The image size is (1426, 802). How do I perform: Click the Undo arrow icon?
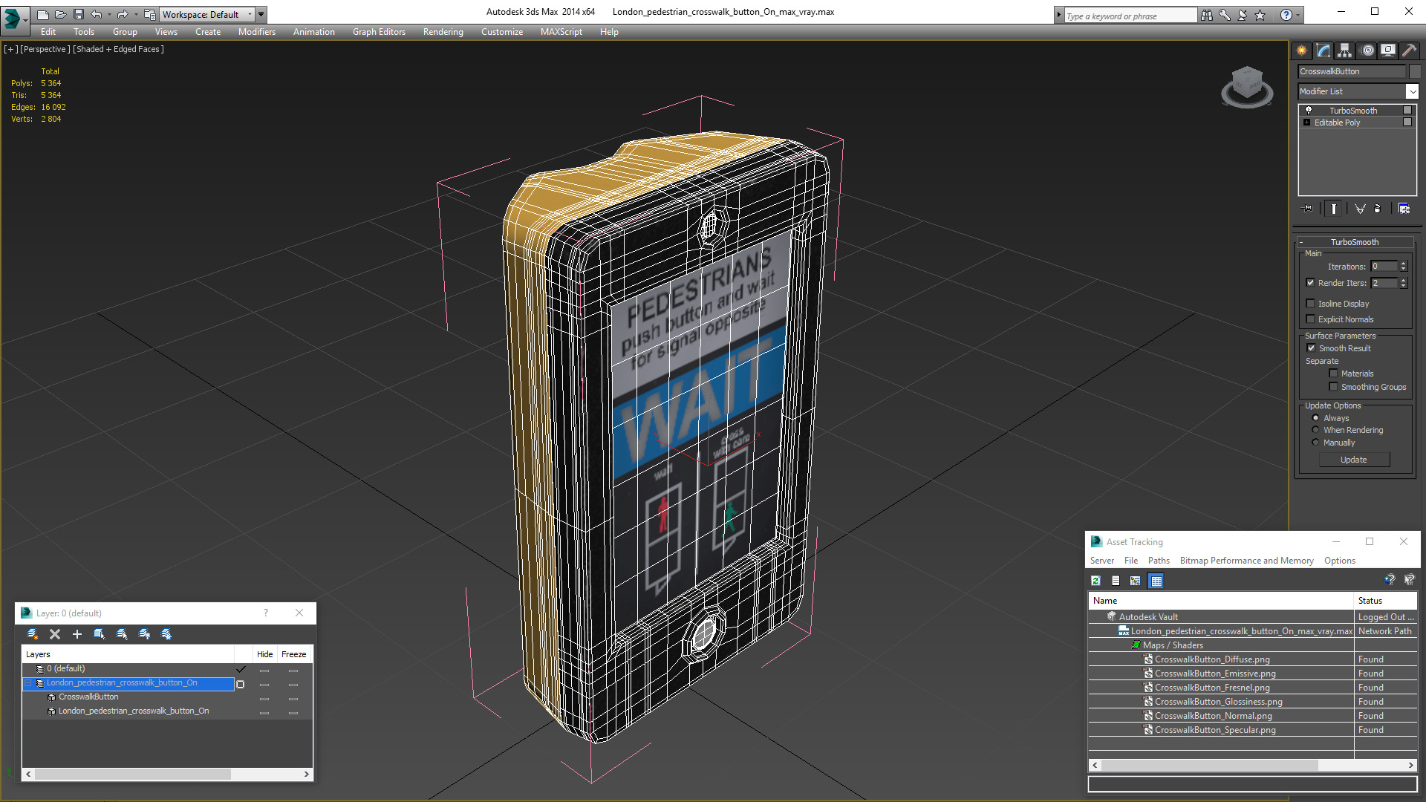(97, 14)
